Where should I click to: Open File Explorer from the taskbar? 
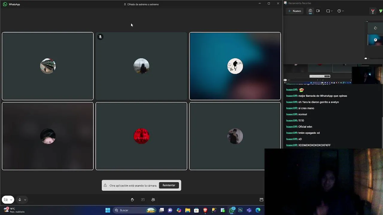188,210
